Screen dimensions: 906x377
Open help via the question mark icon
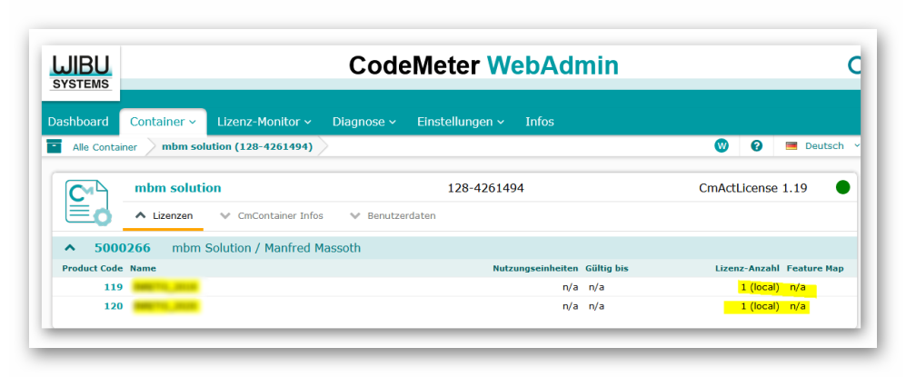[x=756, y=146]
